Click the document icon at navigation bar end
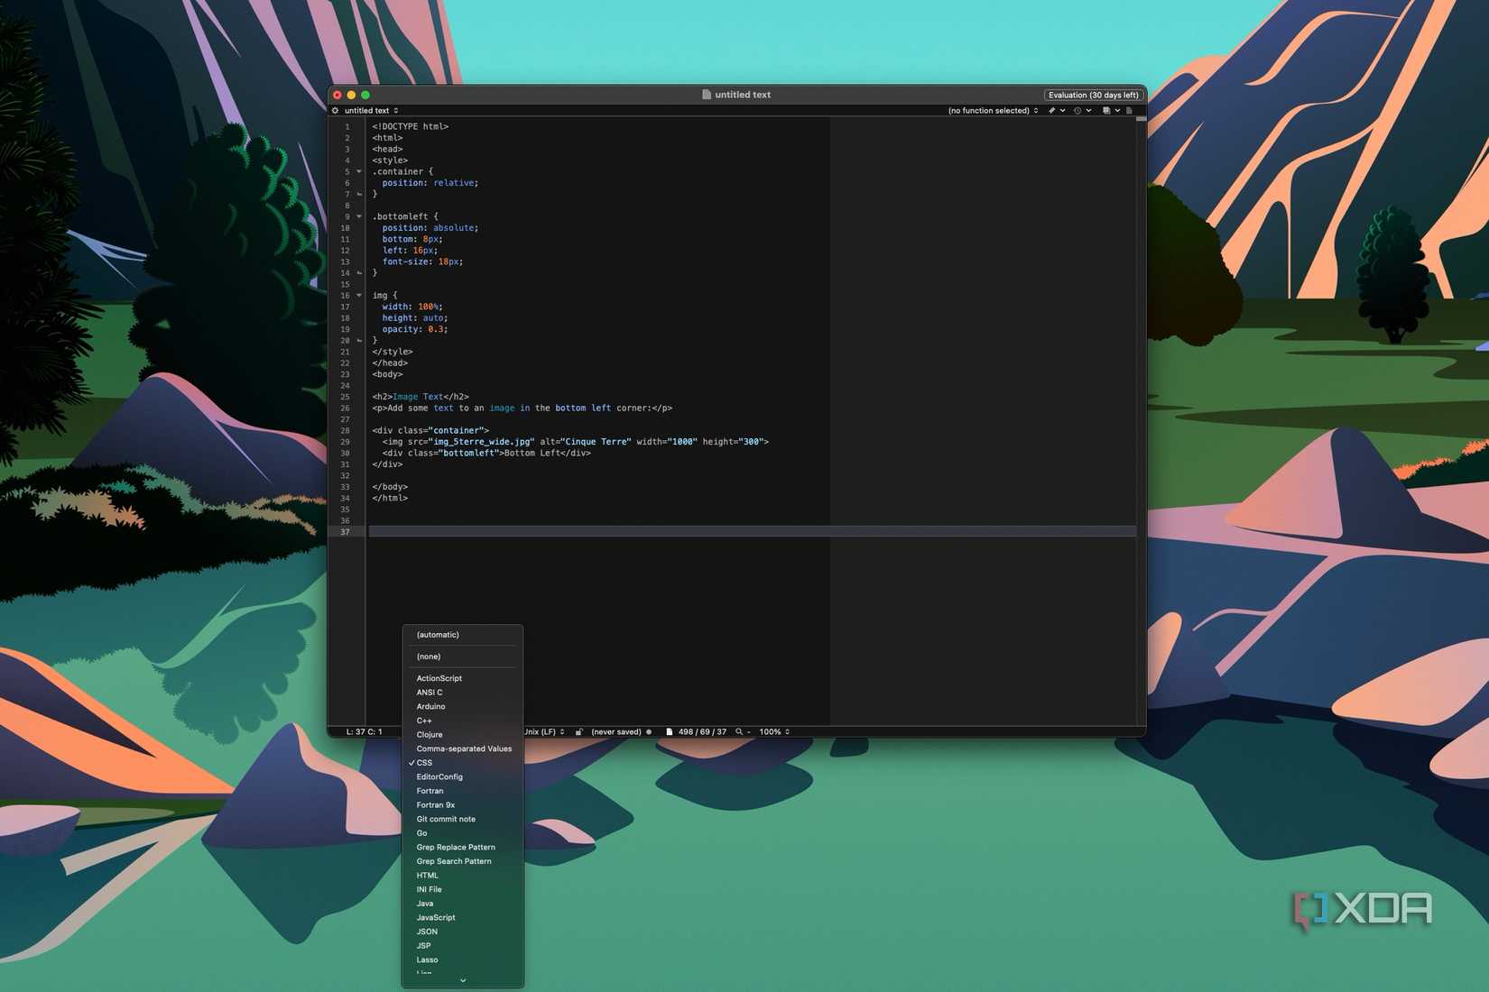This screenshot has height=992, width=1489. click(1129, 111)
